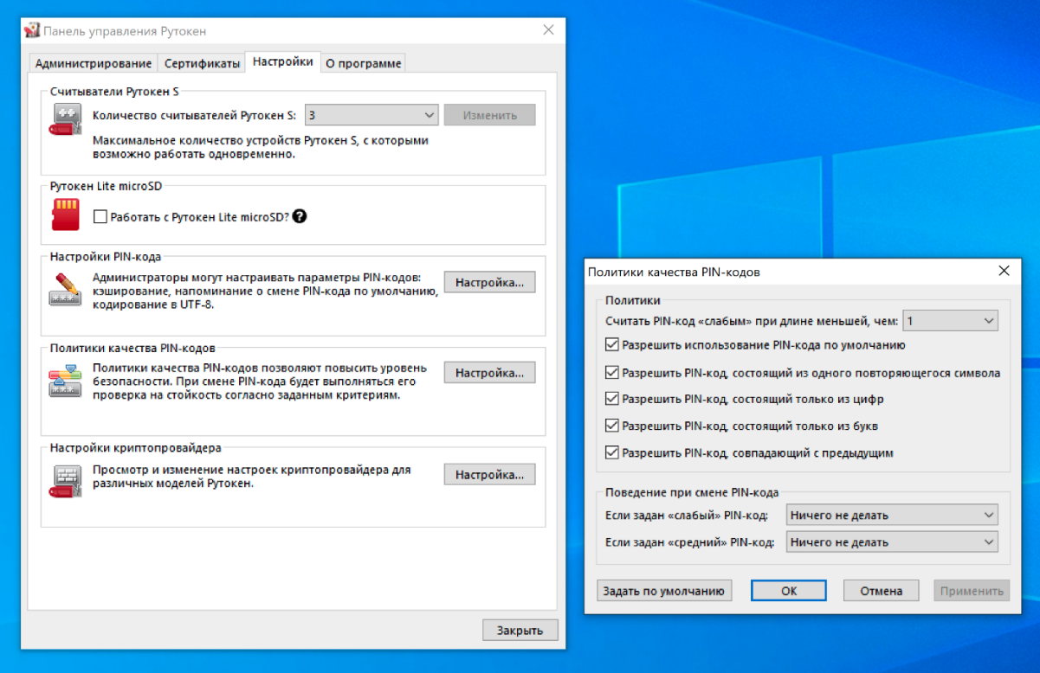
Task: Click the Рутокен S reader USB icon
Action: coord(65,119)
